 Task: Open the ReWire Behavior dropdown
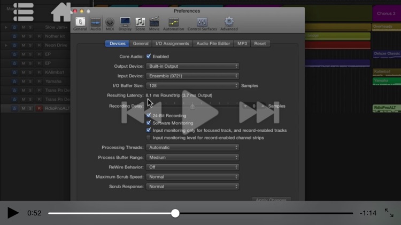point(192,167)
